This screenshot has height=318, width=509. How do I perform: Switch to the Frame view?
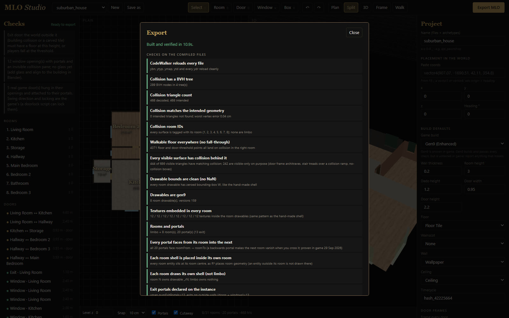click(381, 8)
